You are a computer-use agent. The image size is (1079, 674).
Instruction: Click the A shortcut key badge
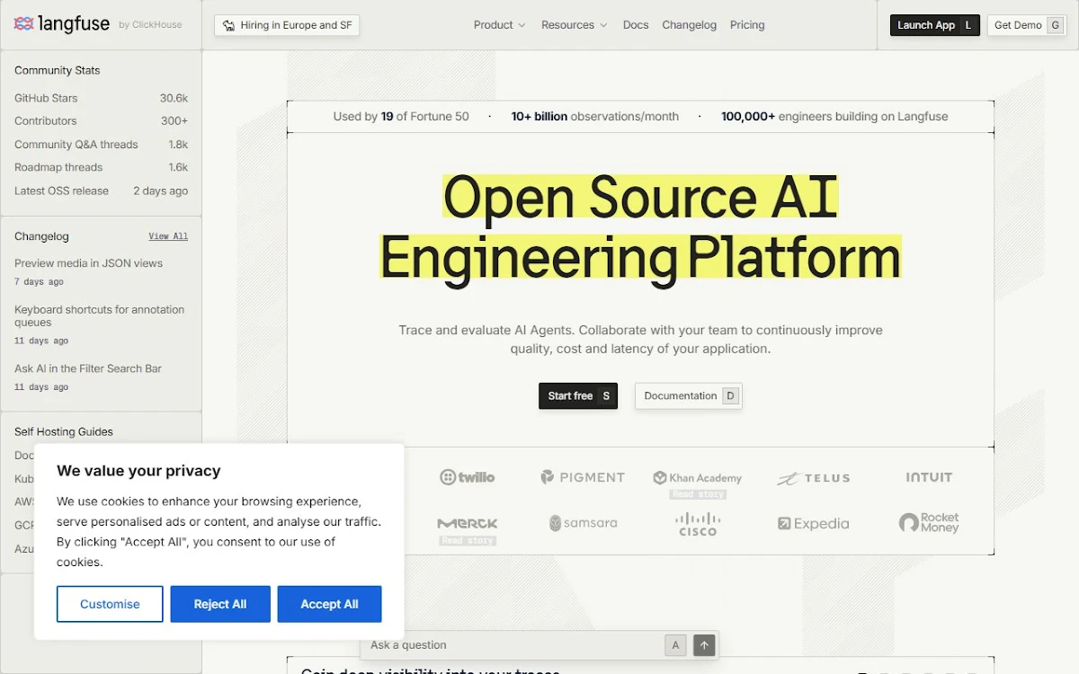(675, 644)
